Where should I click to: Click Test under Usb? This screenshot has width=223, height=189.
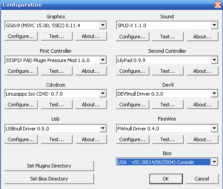(57, 139)
